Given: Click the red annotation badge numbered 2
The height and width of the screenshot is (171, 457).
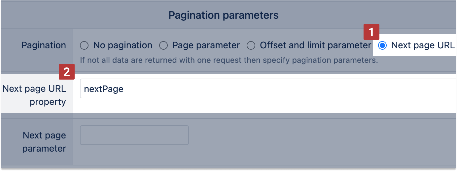Looking at the screenshot, I should [x=67, y=72].
